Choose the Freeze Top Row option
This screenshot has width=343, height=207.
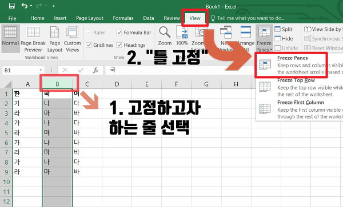click(300, 87)
